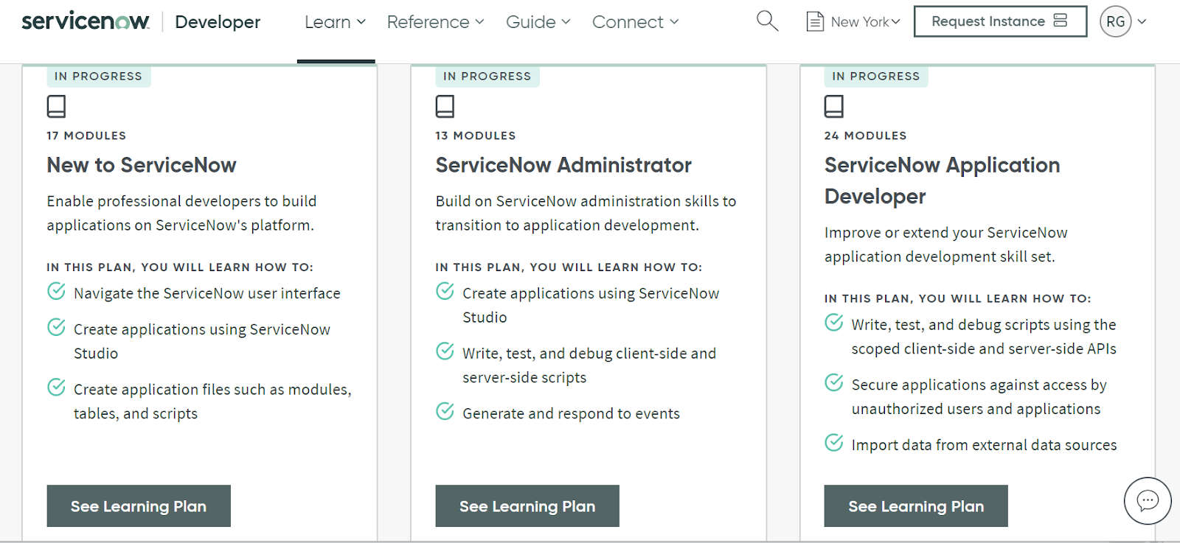1180x543 pixels.
Task: Click the New York release document icon
Action: tap(815, 22)
